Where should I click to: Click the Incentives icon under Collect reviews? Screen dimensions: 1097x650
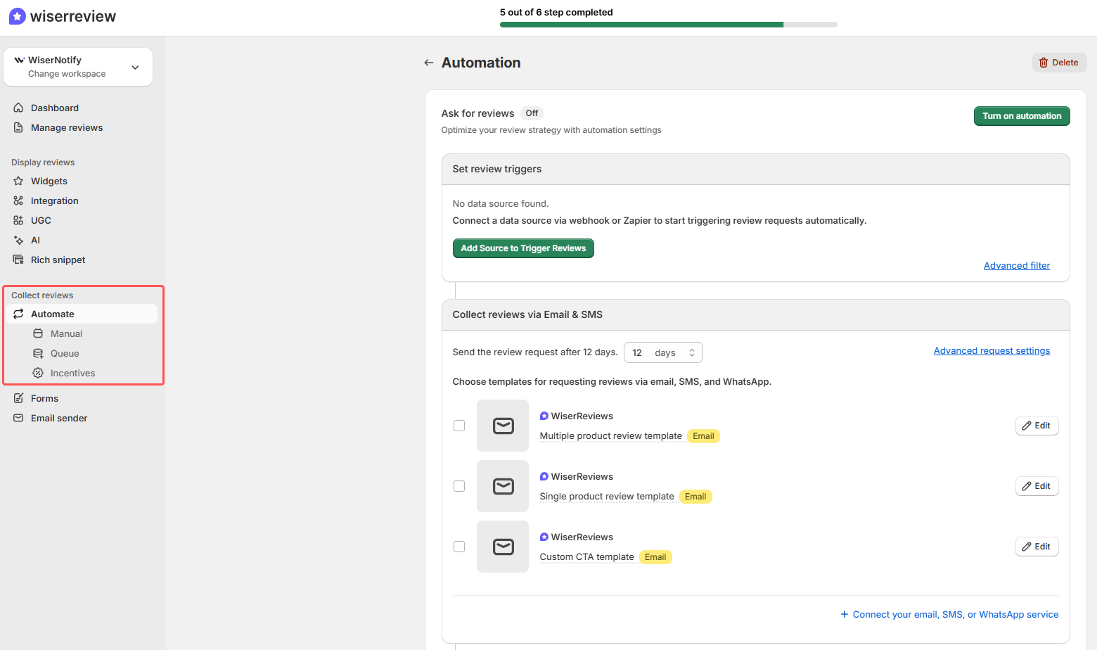[38, 373]
